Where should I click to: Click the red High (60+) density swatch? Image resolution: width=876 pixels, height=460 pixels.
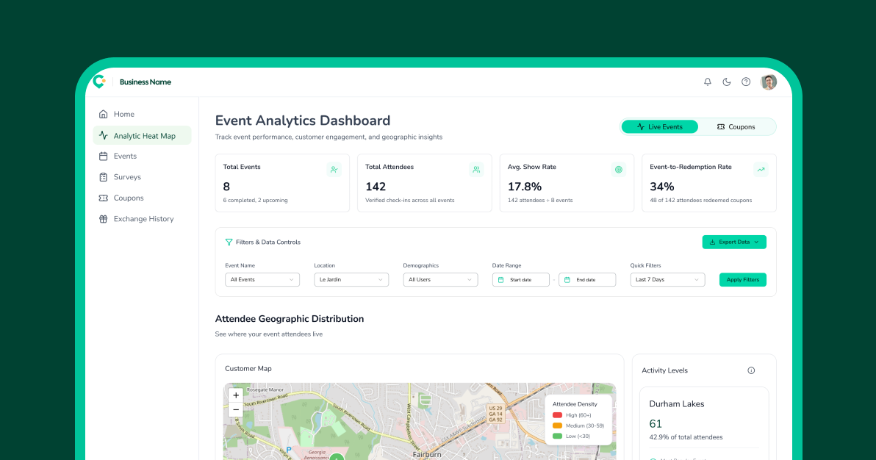(557, 415)
